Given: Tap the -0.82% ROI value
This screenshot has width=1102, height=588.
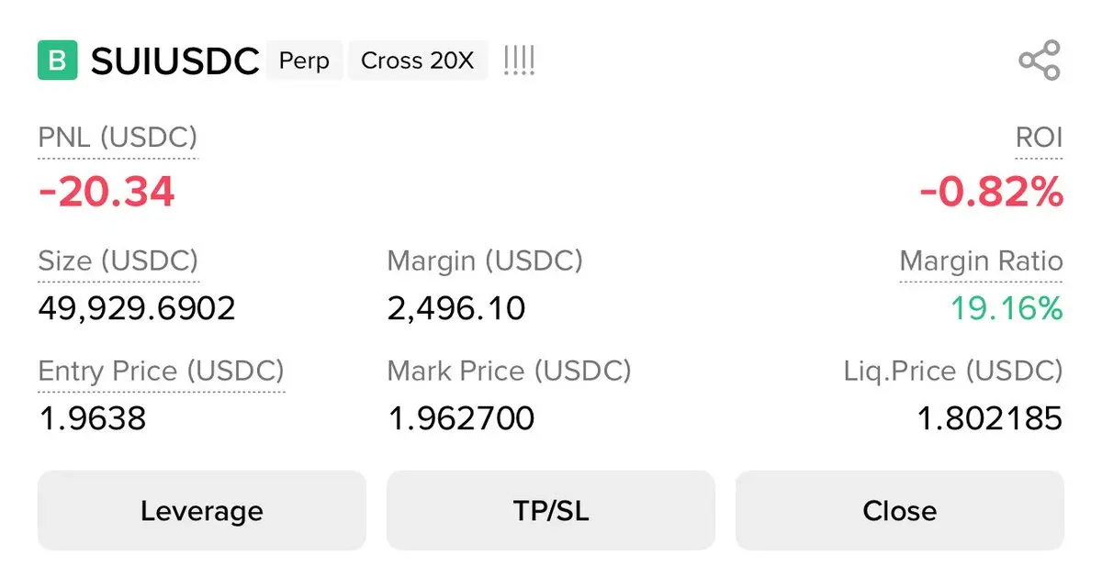Looking at the screenshot, I should (991, 192).
